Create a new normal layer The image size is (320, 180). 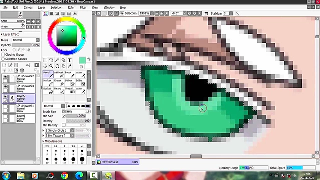tap(4, 65)
